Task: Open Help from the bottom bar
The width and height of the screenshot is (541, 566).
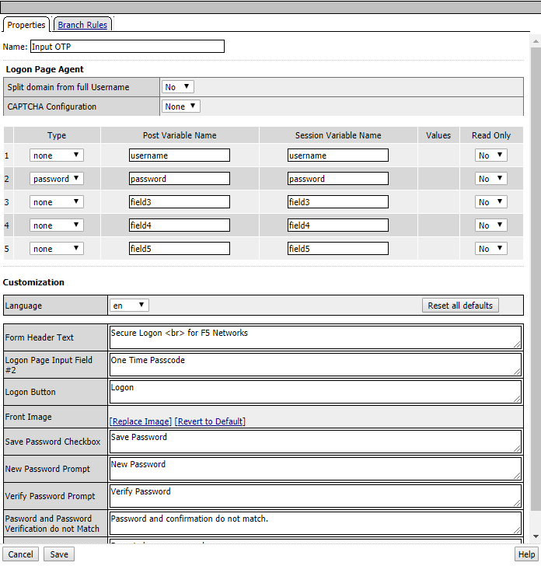Action: click(526, 554)
